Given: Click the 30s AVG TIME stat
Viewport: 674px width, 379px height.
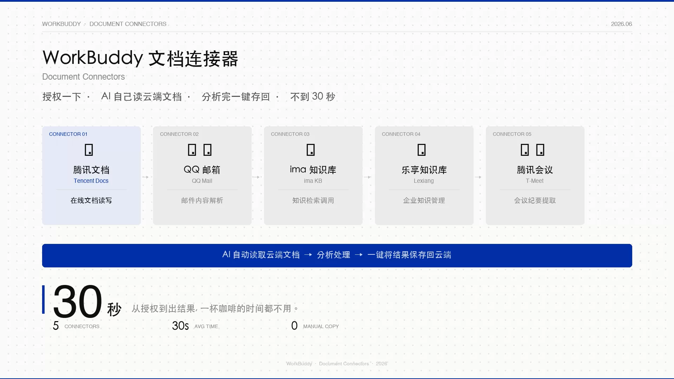Looking at the screenshot, I should (195, 326).
